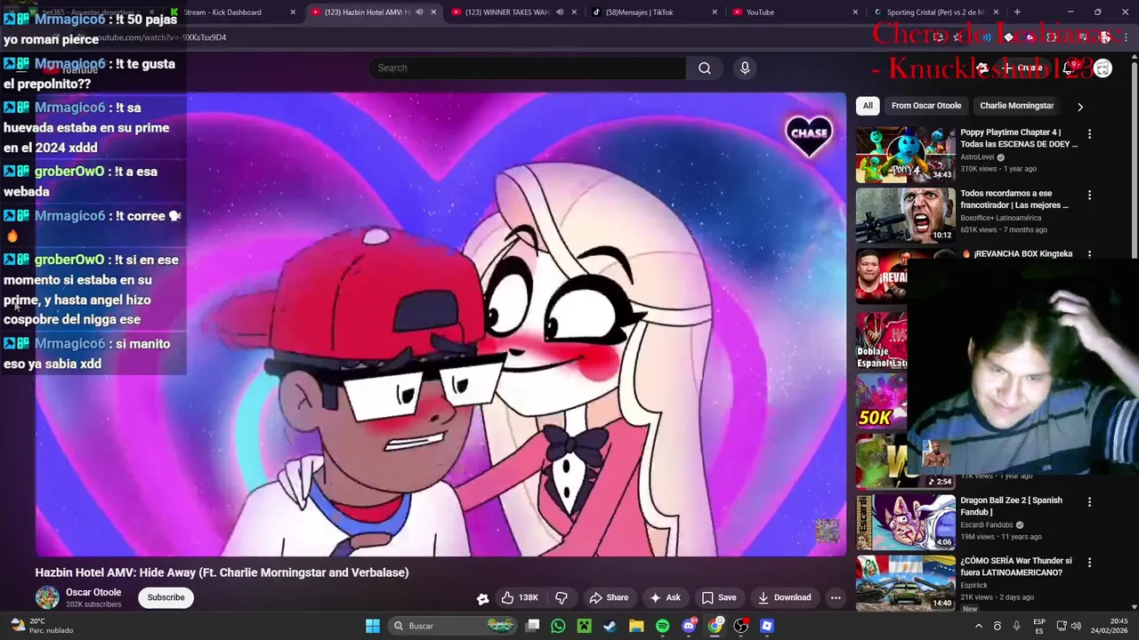Mute the Hazbin Hotel AMV browser tab
The image size is (1139, 640).
419,12
